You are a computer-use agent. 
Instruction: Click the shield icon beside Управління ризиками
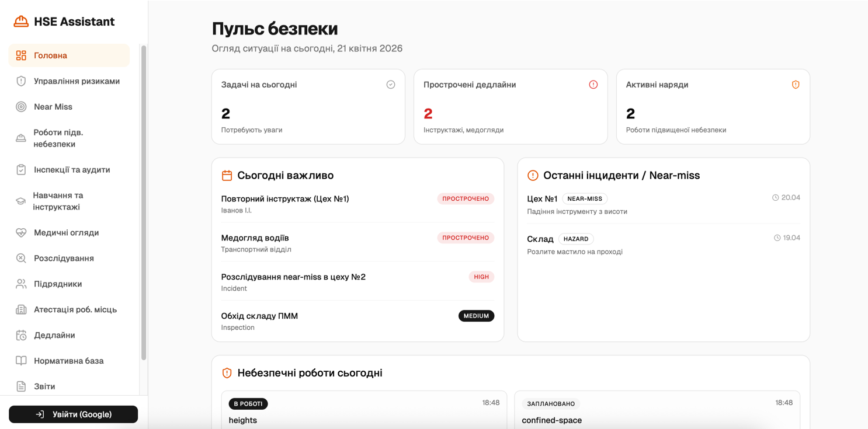21,81
